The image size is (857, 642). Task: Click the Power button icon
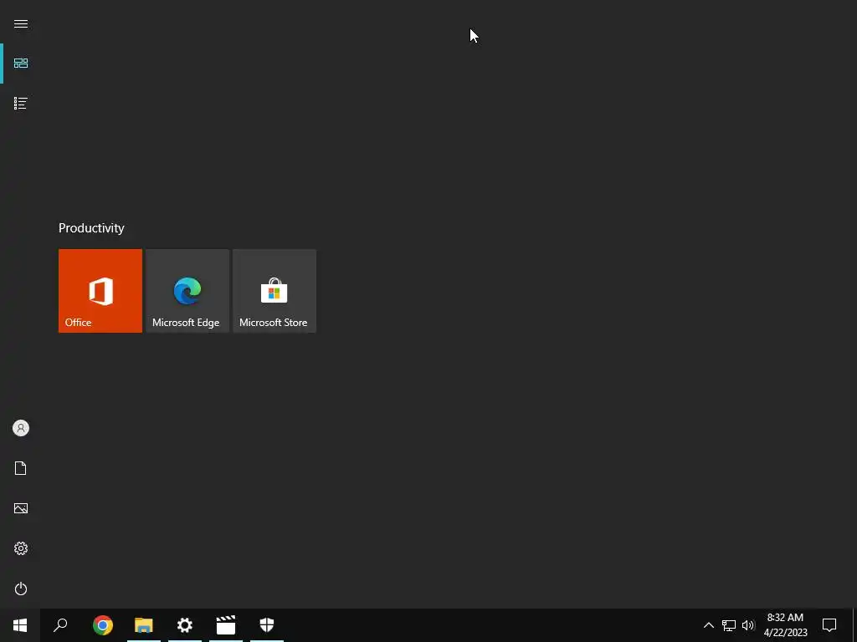[21, 588]
